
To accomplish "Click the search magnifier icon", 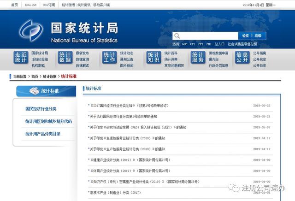I will [x=177, y=36].
